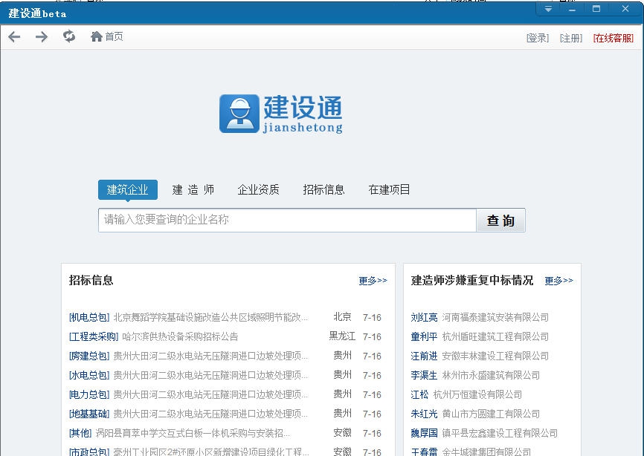Click company 林州市永盛建筑有限公司
This screenshot has height=456, width=644.
(491, 375)
